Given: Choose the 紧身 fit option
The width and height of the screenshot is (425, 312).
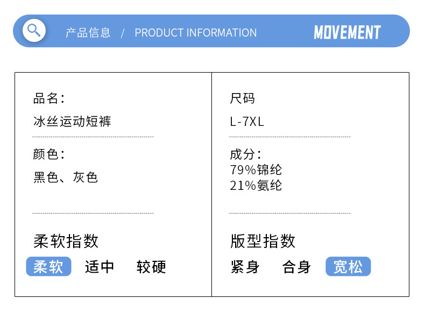Looking at the screenshot, I should coord(245,267).
